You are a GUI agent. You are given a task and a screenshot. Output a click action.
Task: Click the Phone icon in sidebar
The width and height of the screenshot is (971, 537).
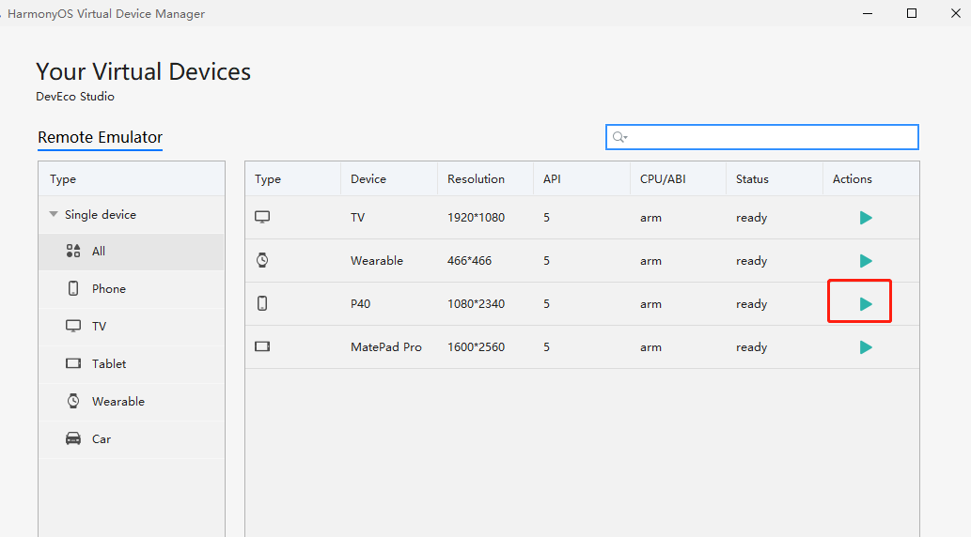tap(73, 288)
